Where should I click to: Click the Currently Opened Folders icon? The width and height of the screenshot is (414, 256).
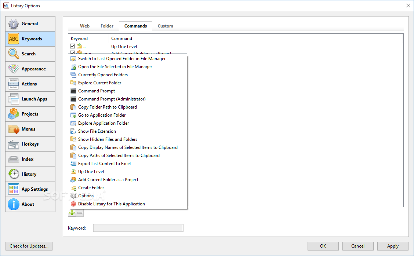(x=73, y=75)
